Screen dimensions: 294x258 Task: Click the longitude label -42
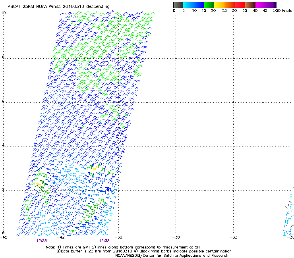pyautogui.click(x=61, y=237)
